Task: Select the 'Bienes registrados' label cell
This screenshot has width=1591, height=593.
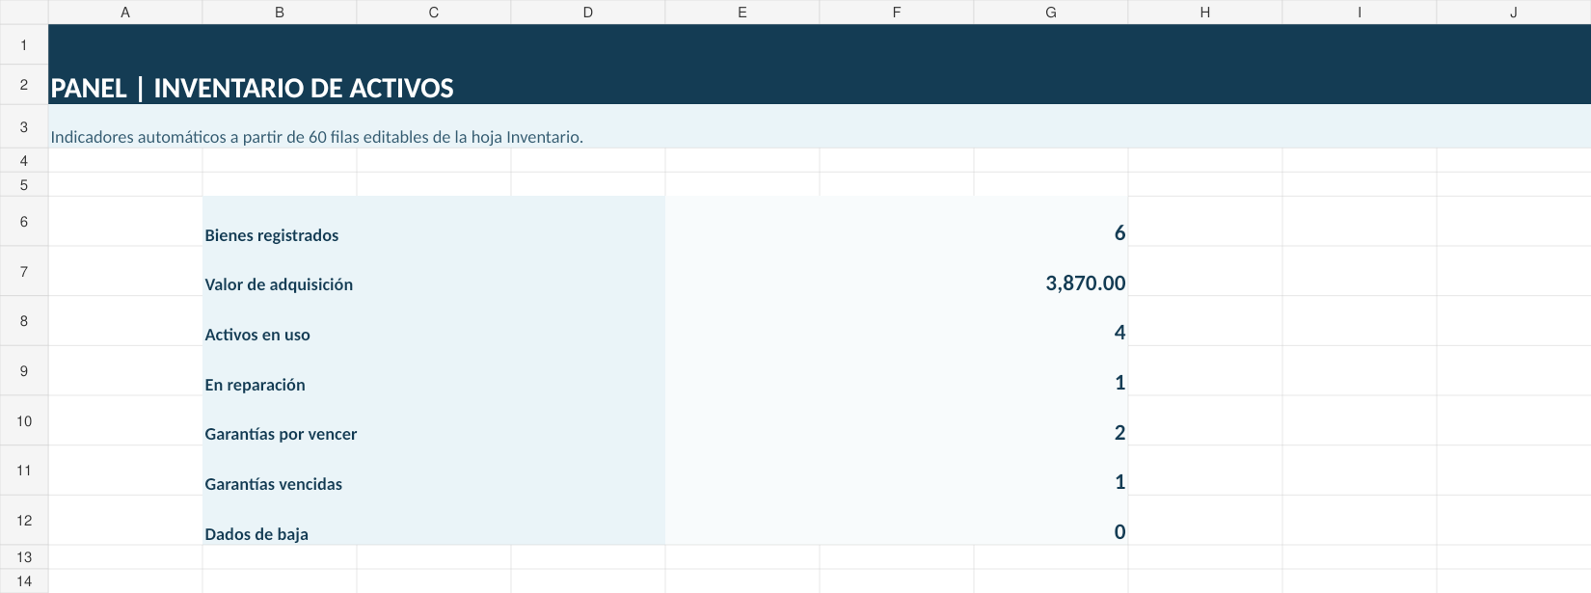Action: point(434,222)
